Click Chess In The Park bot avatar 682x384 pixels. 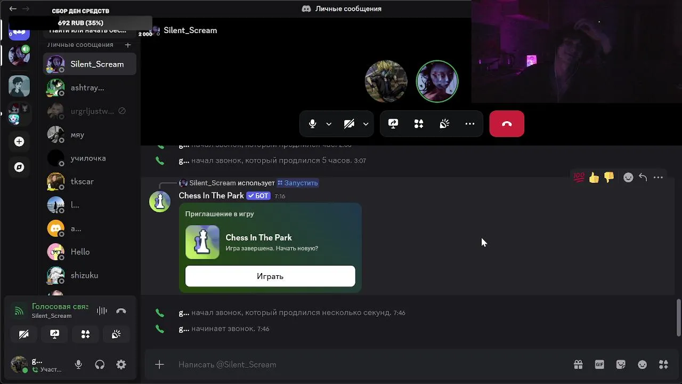click(x=160, y=202)
